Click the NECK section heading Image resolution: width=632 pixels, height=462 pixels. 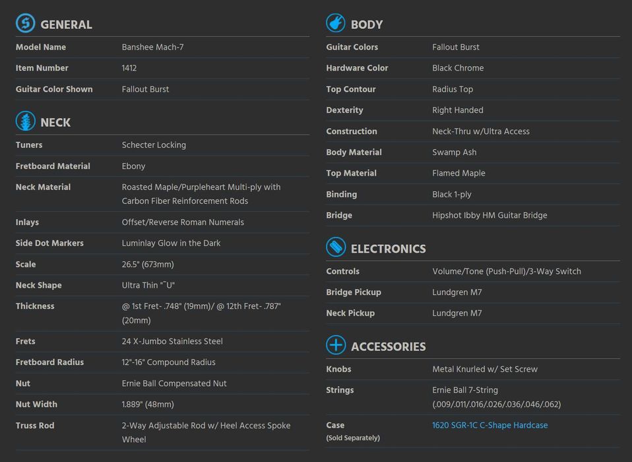pos(55,123)
